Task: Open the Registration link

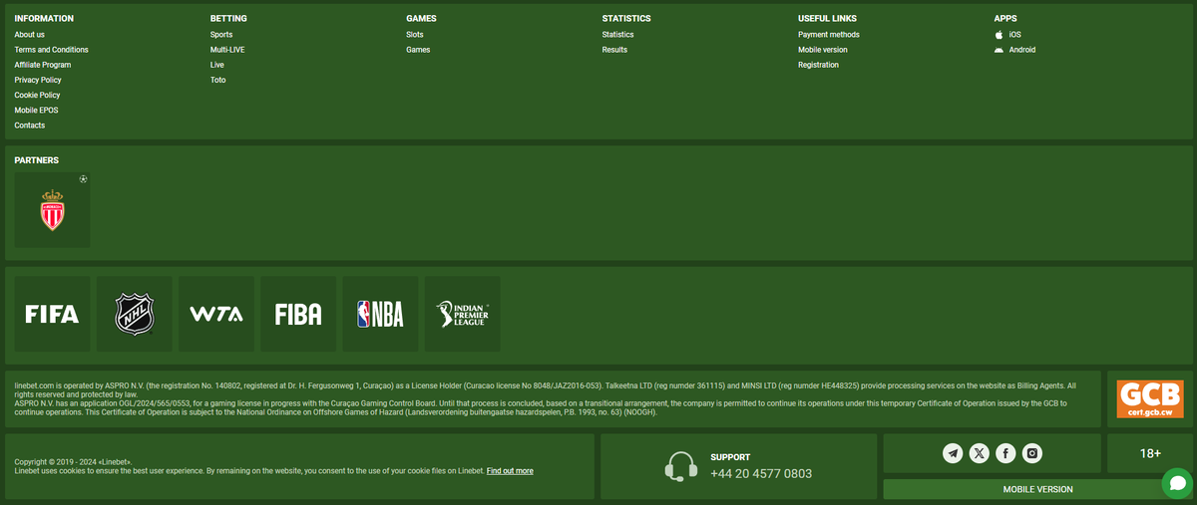Action: [x=818, y=65]
